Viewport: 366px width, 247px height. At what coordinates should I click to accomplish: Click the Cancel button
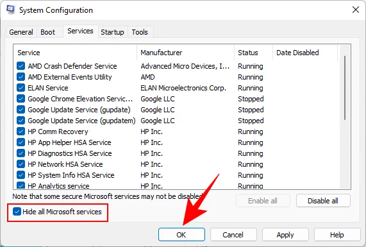pyautogui.click(x=233, y=235)
